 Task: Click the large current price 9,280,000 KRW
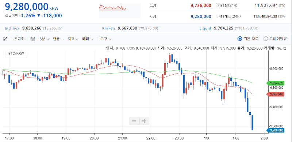(x=32, y=7)
